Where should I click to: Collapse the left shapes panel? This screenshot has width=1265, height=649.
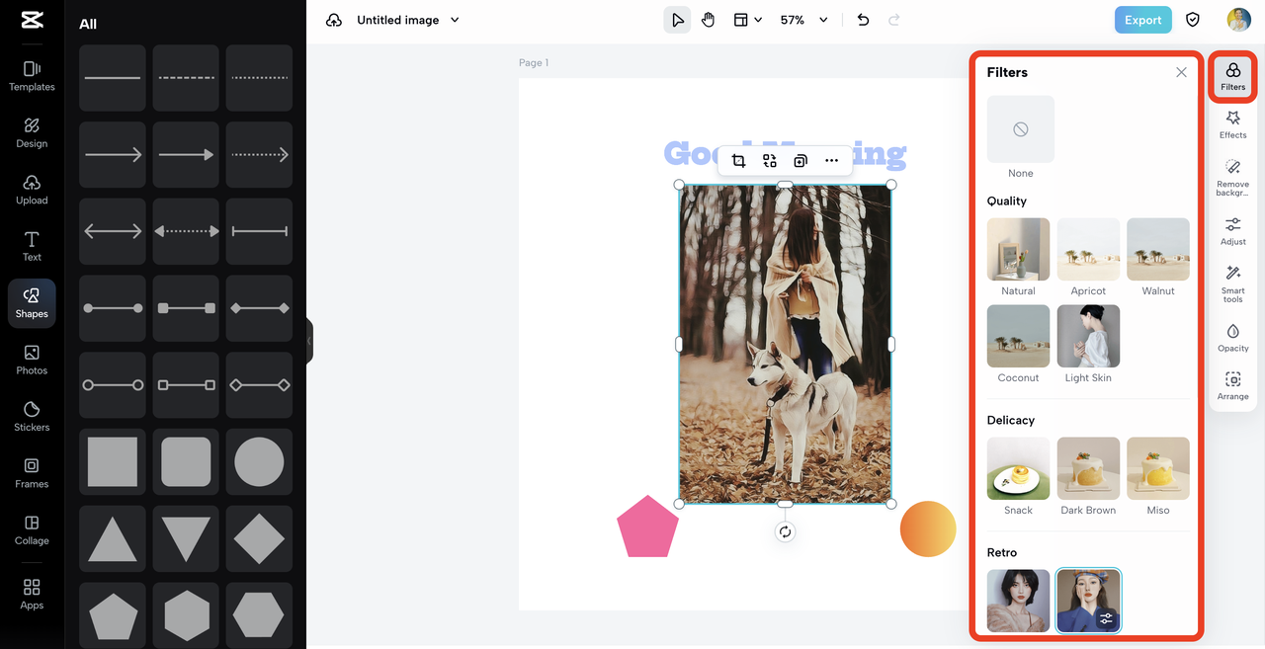point(309,341)
